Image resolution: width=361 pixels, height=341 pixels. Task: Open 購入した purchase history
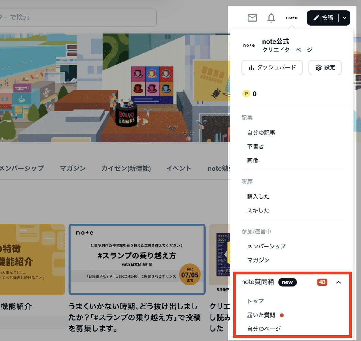pyautogui.click(x=258, y=196)
